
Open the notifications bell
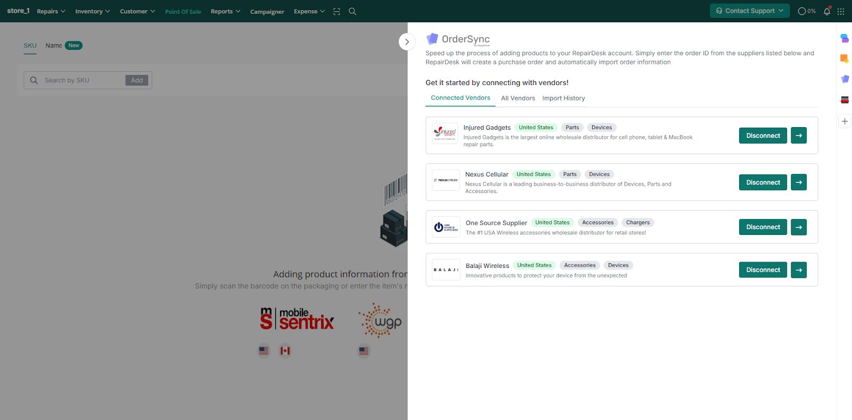point(827,11)
